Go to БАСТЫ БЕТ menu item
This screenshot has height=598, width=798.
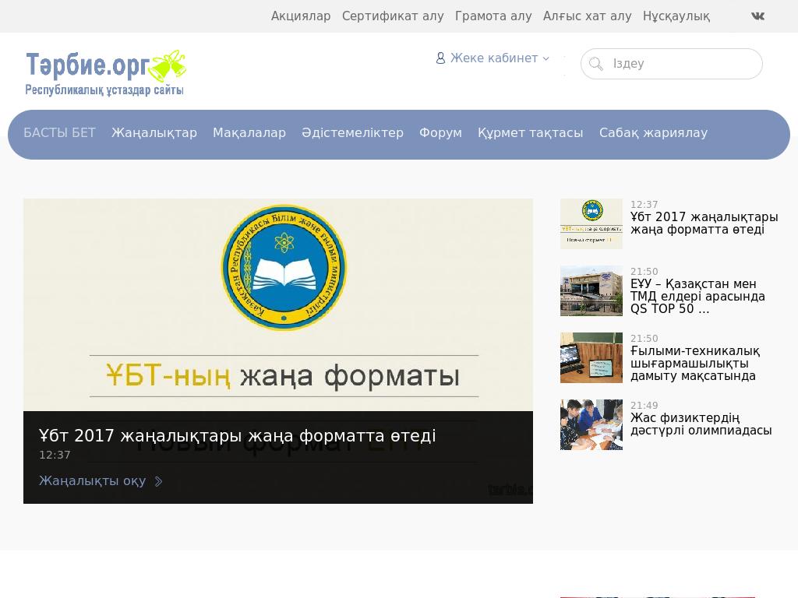point(59,132)
